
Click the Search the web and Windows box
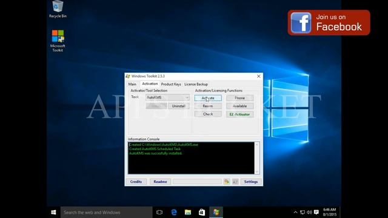[107, 213]
